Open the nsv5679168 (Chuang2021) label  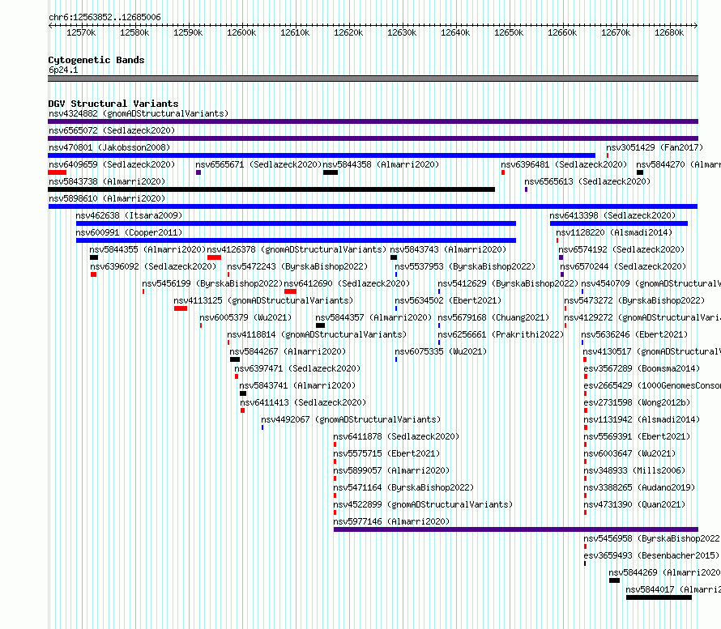[493, 317]
